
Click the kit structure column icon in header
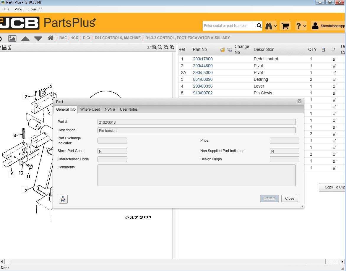pyautogui.click(x=230, y=50)
